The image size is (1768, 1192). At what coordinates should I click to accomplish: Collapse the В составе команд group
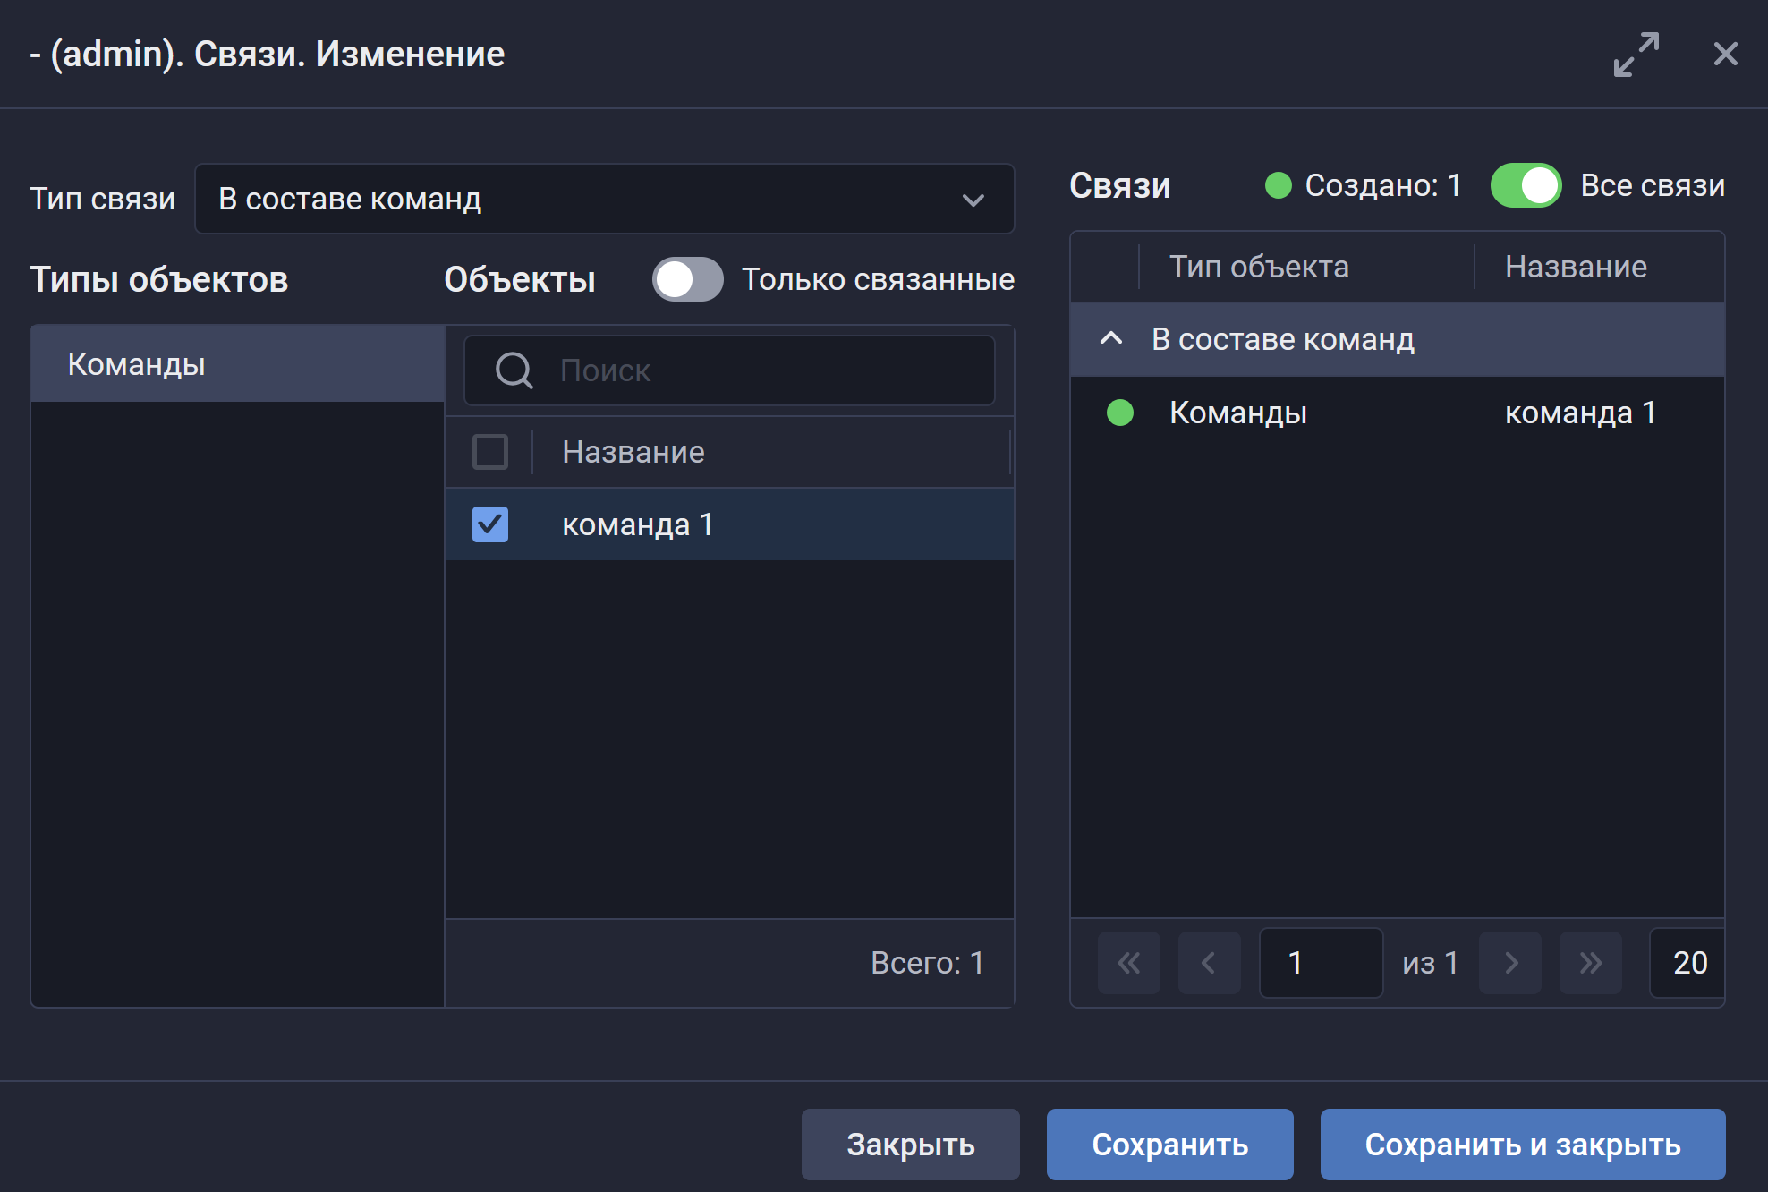1111,338
